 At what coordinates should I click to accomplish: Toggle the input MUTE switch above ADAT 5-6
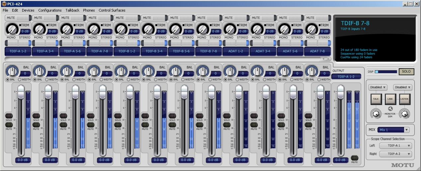coord(290,18)
